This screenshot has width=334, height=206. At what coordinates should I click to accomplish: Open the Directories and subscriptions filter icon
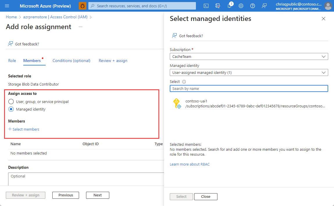[217, 6]
